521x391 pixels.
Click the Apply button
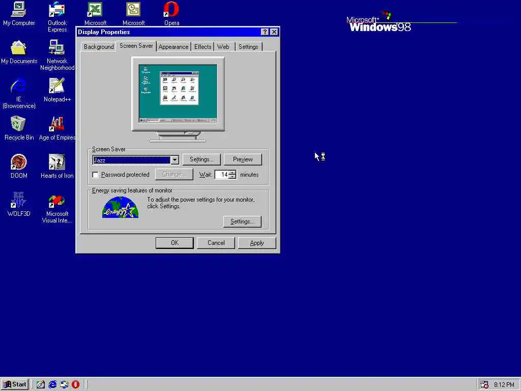point(257,243)
